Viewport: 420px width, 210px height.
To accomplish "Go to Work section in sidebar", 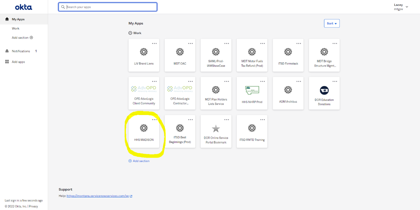I will [16, 28].
